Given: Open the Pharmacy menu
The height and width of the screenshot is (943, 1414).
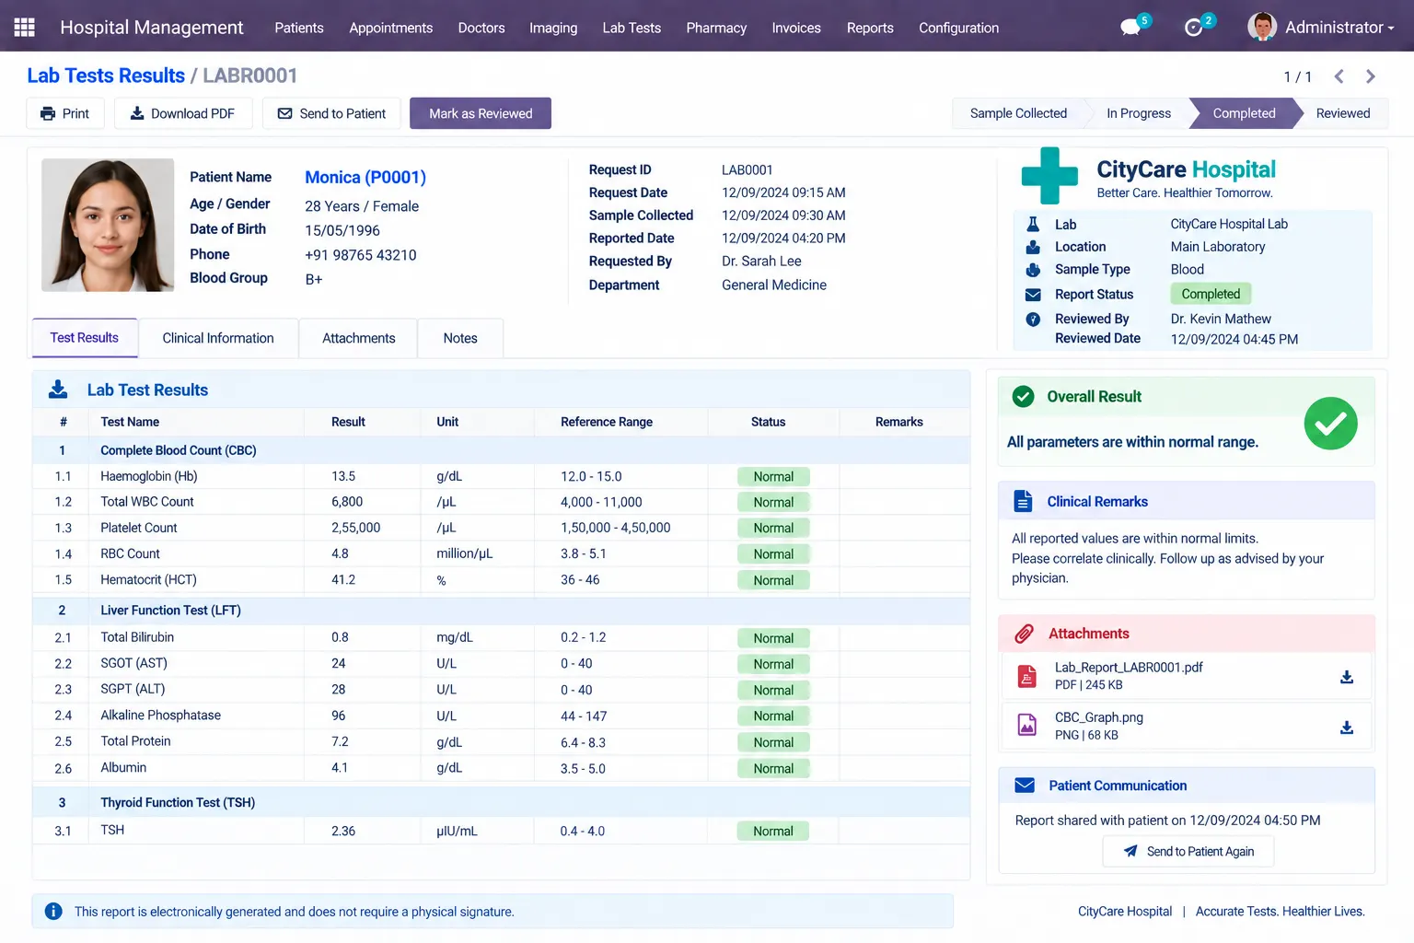Looking at the screenshot, I should [x=716, y=28].
